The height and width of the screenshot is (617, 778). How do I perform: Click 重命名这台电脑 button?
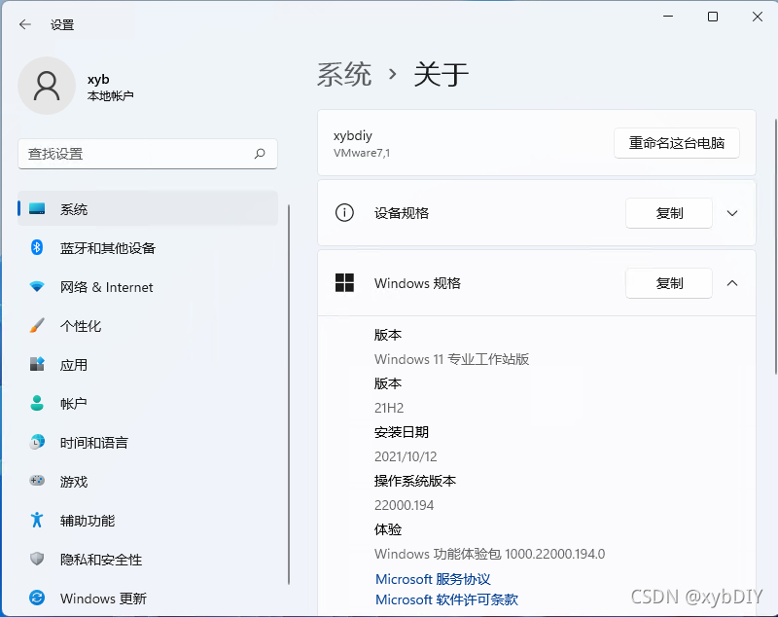pos(676,143)
